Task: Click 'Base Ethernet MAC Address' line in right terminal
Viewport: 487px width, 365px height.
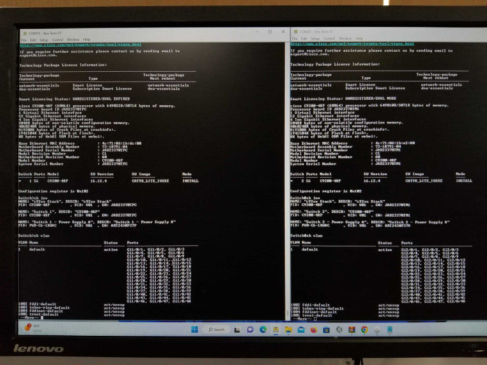Action: pyautogui.click(x=352, y=143)
